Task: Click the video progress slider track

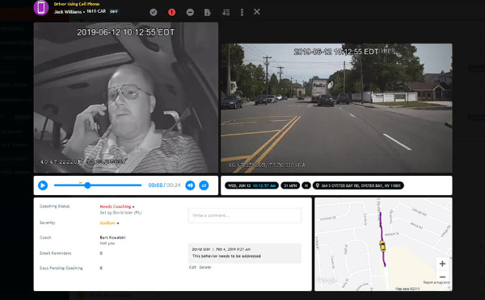Action: pyautogui.click(x=98, y=185)
